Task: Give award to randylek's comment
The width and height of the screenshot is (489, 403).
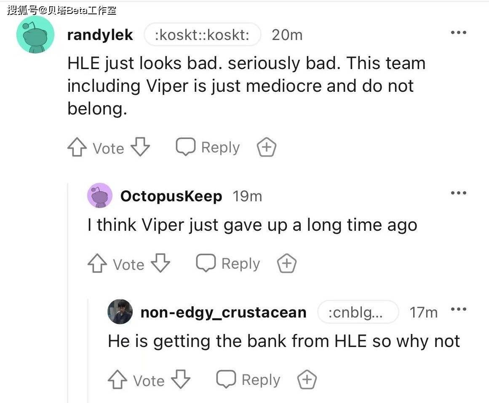Action: coord(266,147)
